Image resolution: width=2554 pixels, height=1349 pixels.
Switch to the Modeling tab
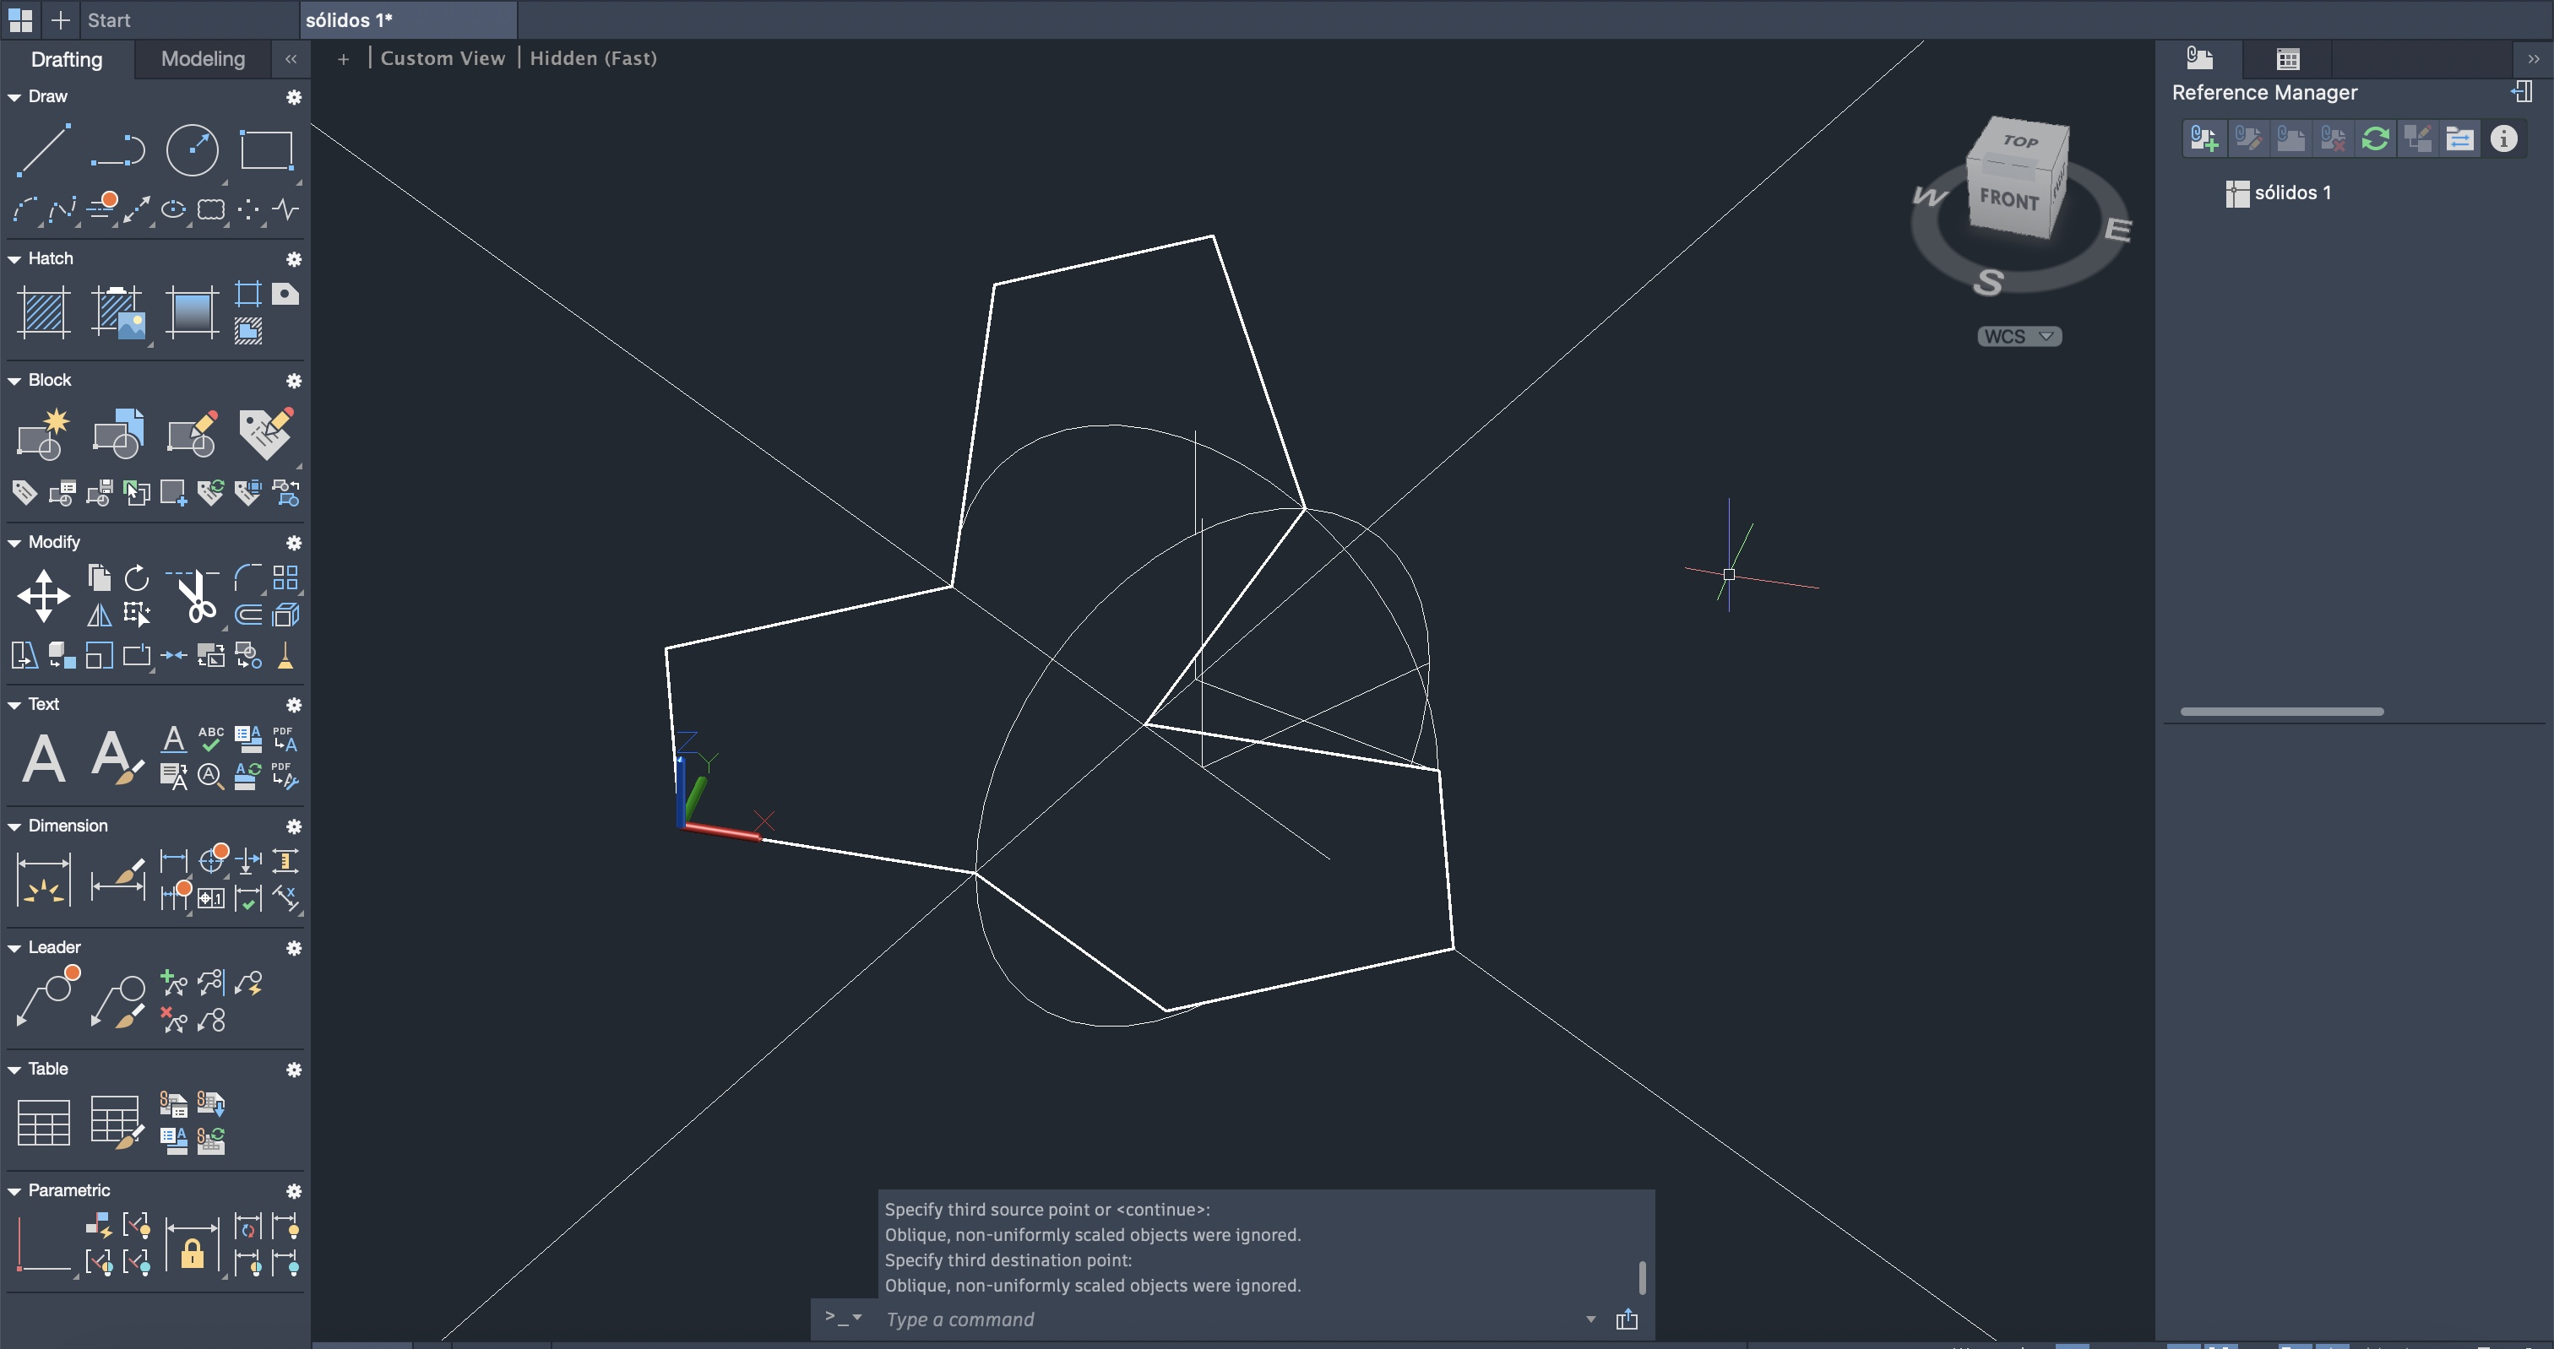click(x=202, y=59)
